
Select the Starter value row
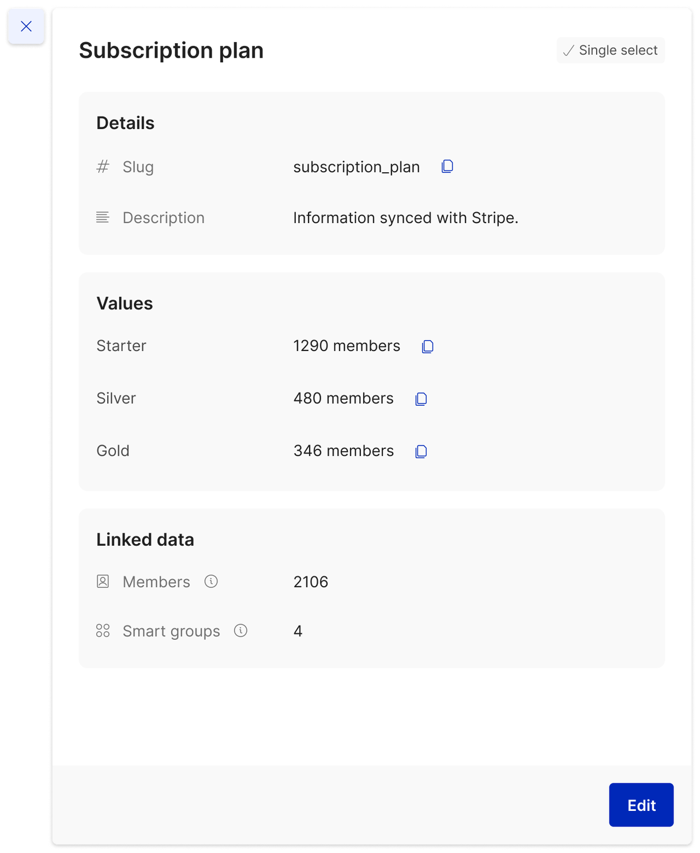[372, 346]
